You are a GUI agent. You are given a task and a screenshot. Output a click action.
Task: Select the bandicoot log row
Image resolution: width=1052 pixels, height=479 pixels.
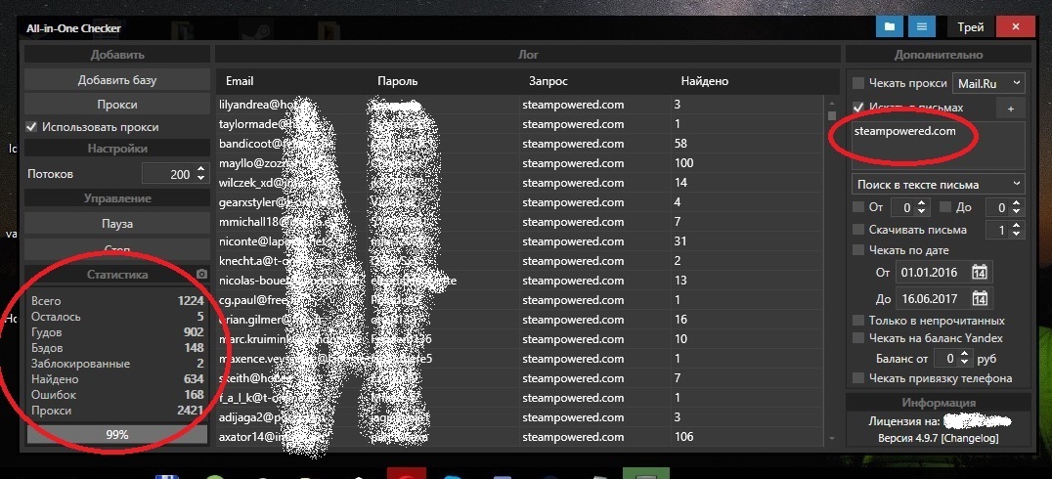(x=520, y=144)
